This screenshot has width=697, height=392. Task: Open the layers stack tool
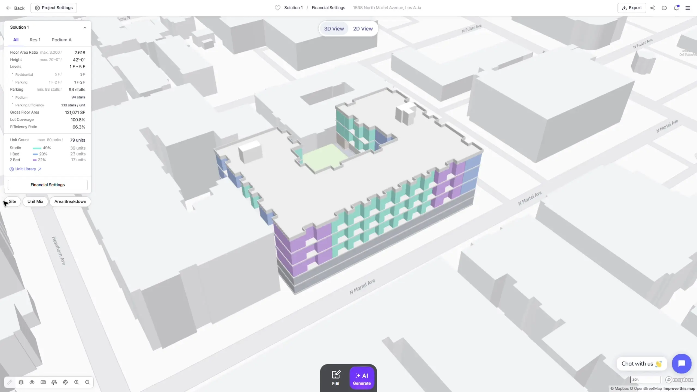21,382
